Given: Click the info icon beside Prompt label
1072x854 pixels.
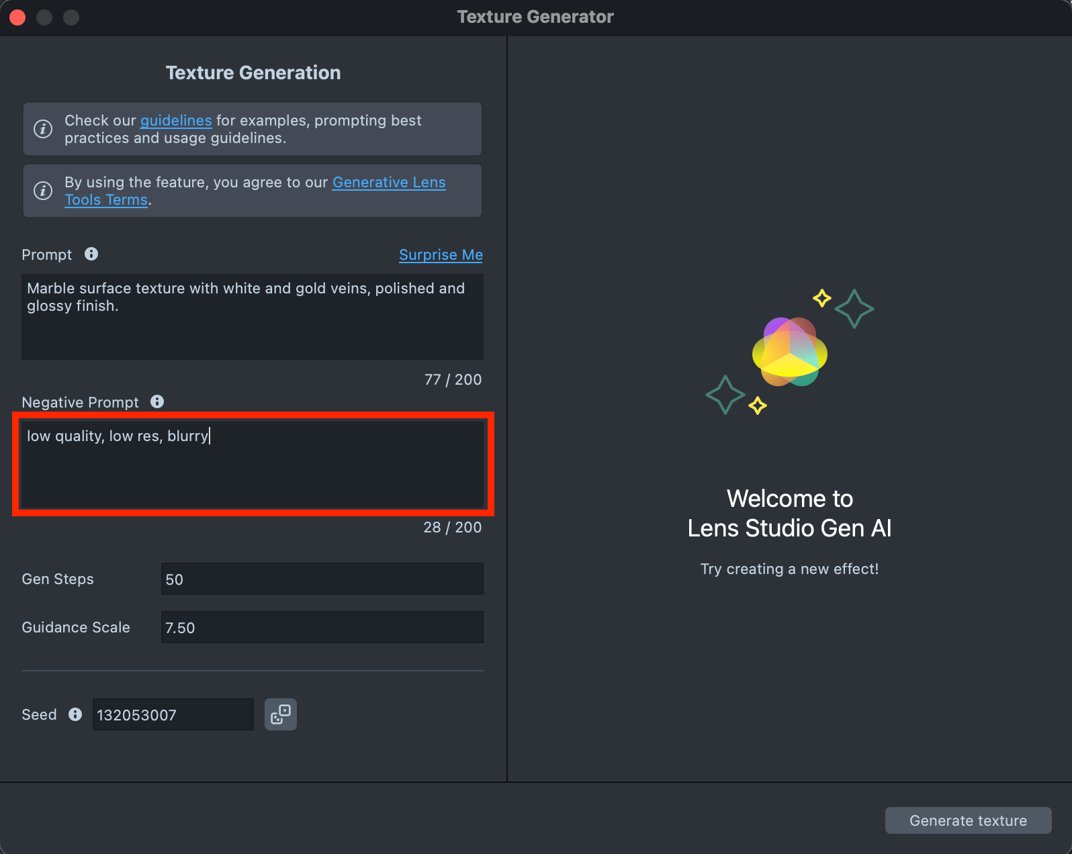Looking at the screenshot, I should 91,254.
